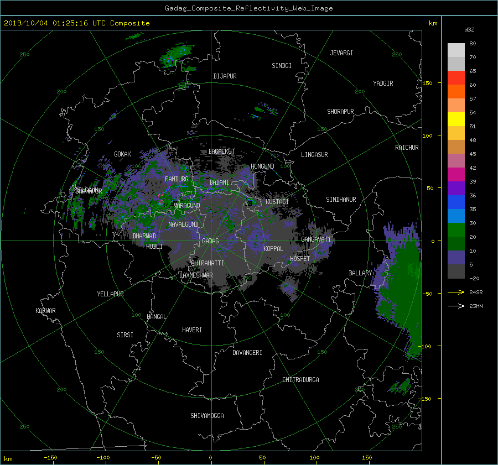Click the LAXMESHWAR city label
The height and width of the screenshot is (465, 498).
196,275
